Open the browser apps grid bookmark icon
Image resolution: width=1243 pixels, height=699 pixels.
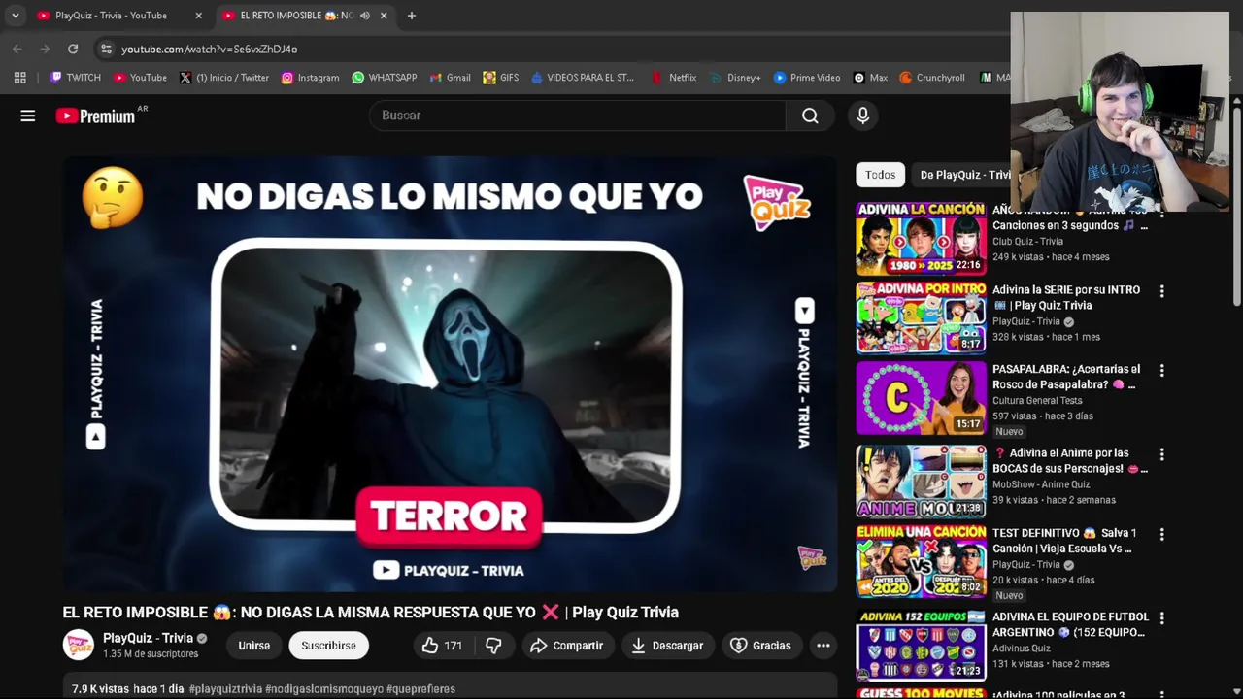click(19, 78)
